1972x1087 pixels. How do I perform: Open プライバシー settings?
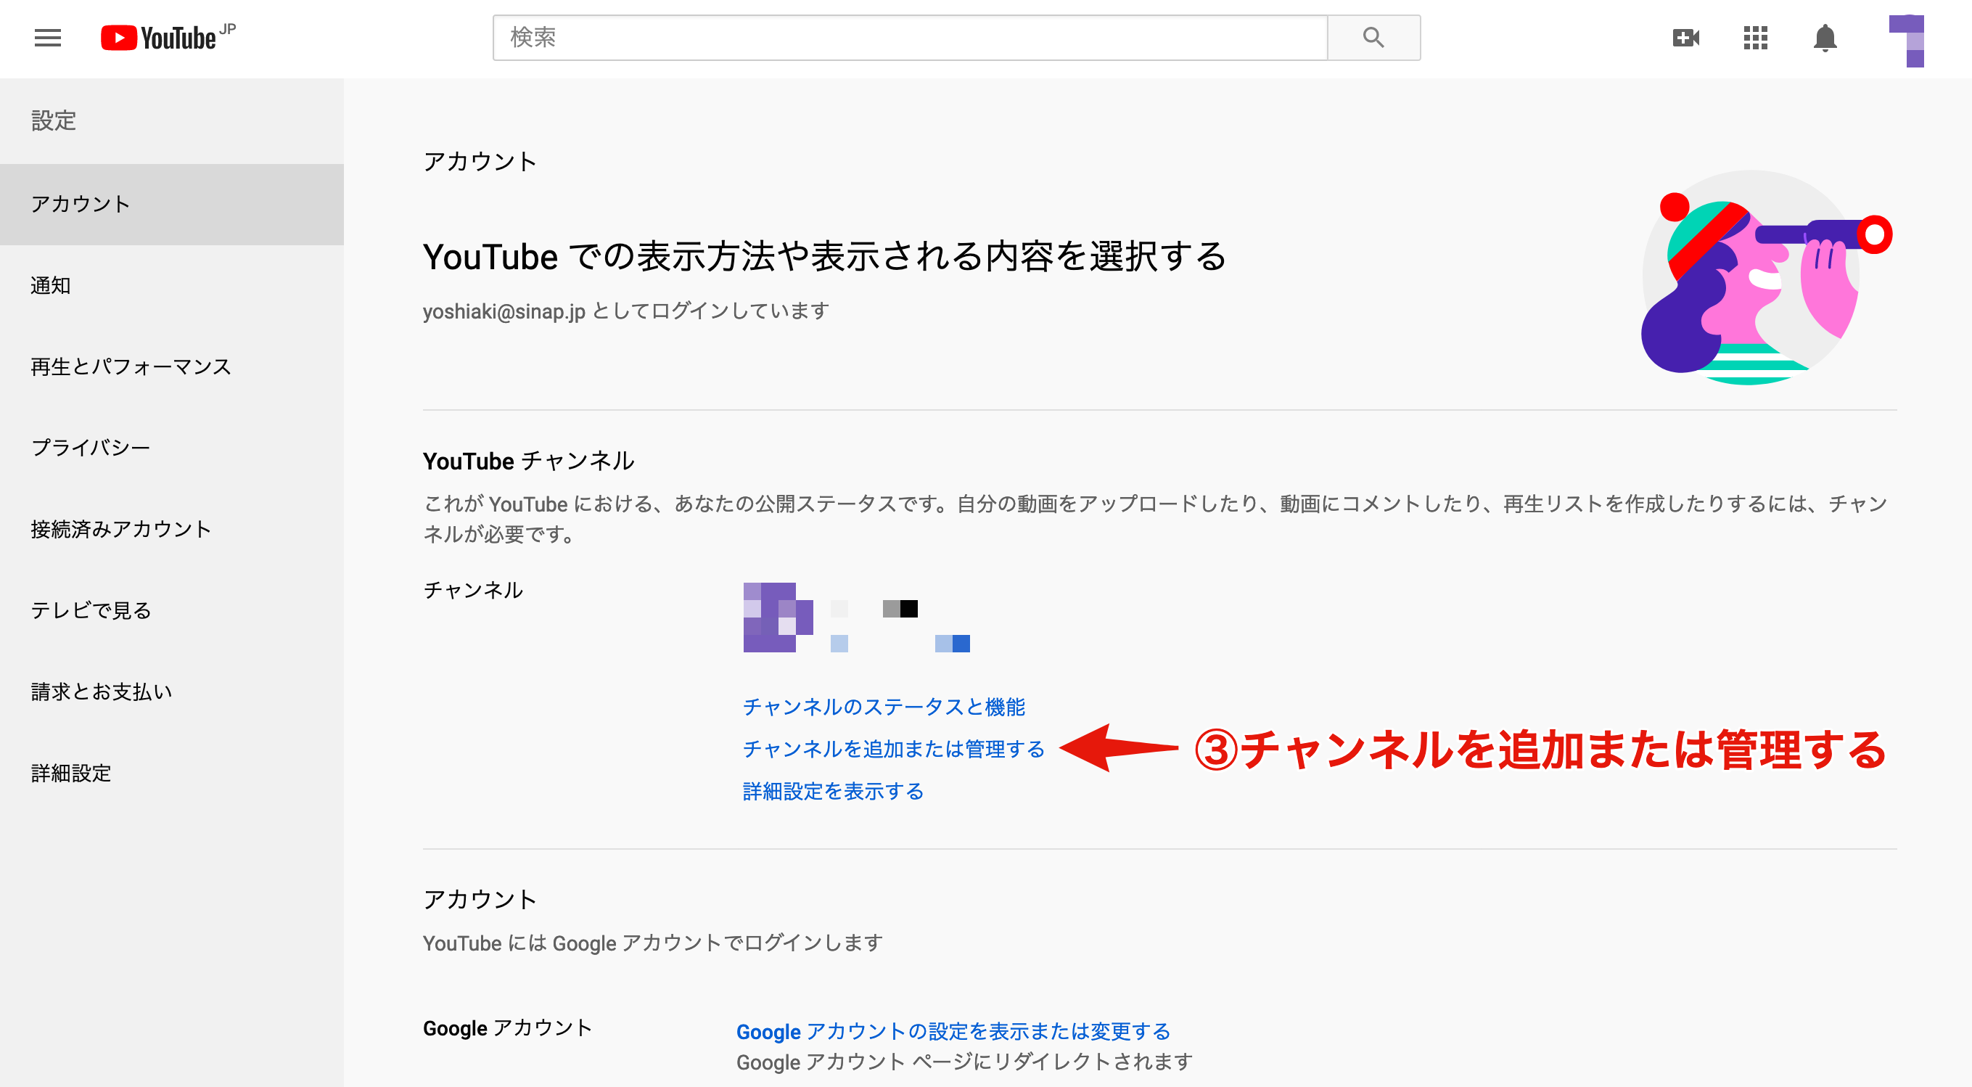(171, 448)
